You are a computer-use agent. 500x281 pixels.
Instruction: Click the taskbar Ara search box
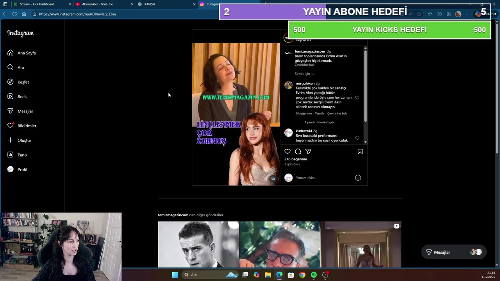point(210,275)
